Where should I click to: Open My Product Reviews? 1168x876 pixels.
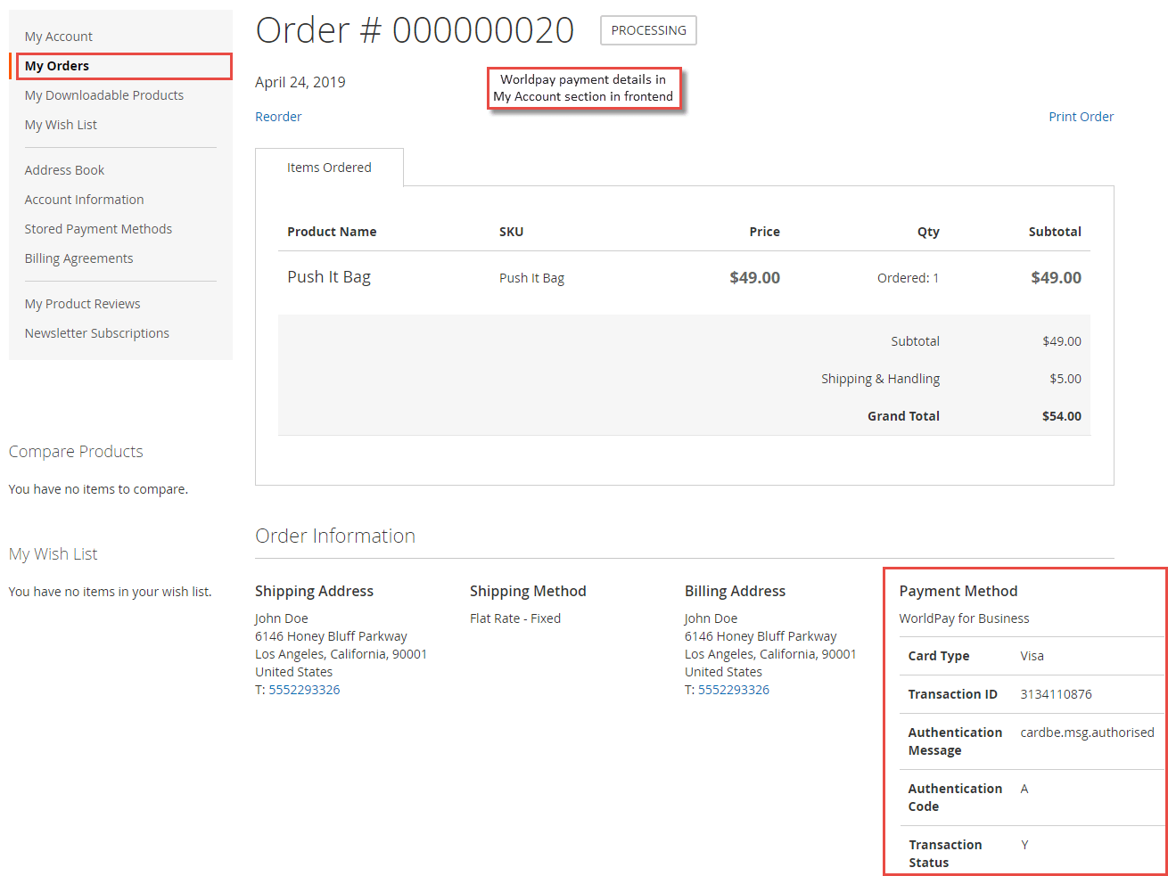coord(82,303)
